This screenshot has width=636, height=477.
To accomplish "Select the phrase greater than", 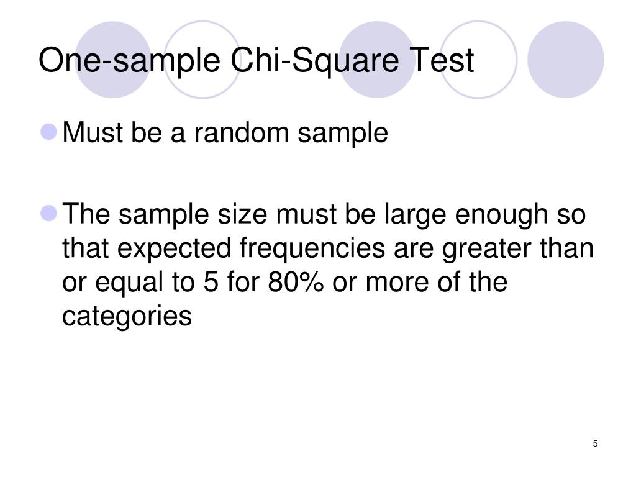I will 518,248.
